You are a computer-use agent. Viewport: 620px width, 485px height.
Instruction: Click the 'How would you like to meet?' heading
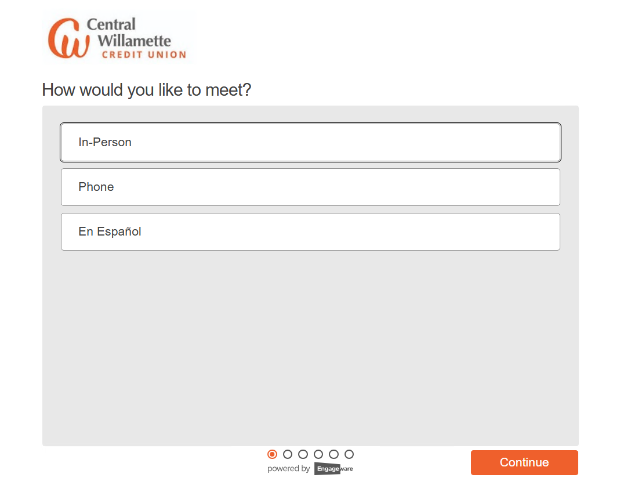[x=147, y=90]
